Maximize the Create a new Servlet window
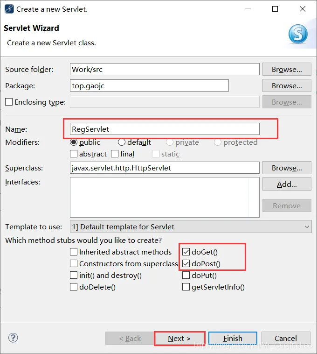The width and height of the screenshot is (317, 354). pos(275,9)
